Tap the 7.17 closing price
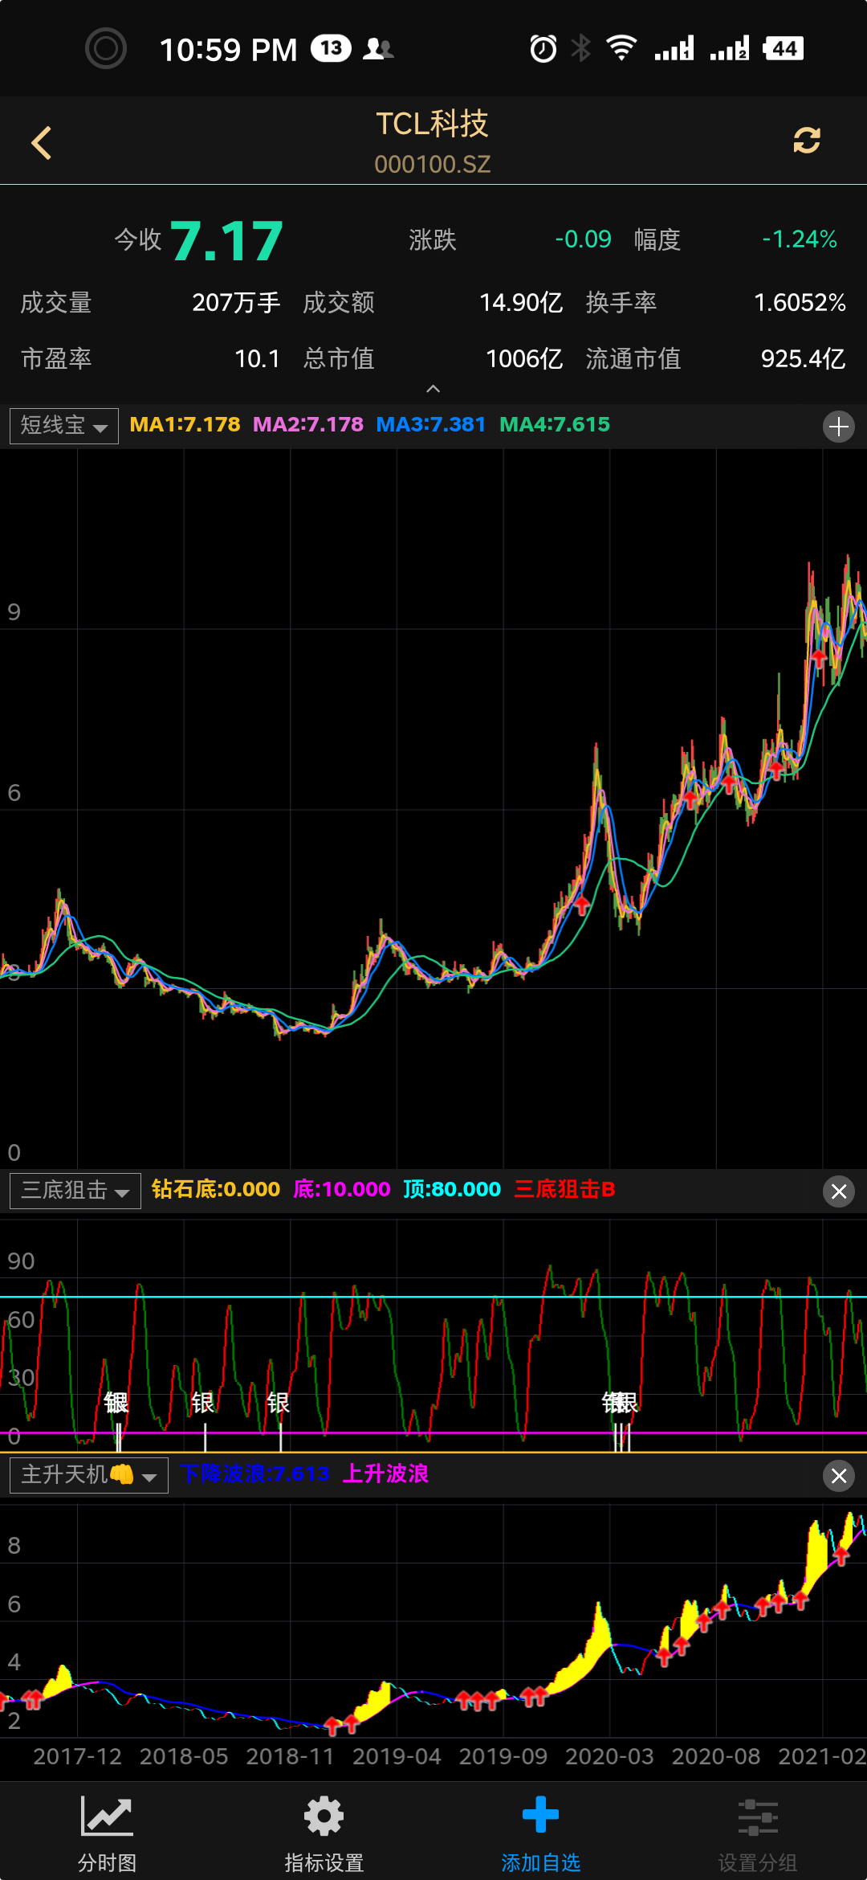Viewport: 867px width, 1880px height. coord(226,241)
